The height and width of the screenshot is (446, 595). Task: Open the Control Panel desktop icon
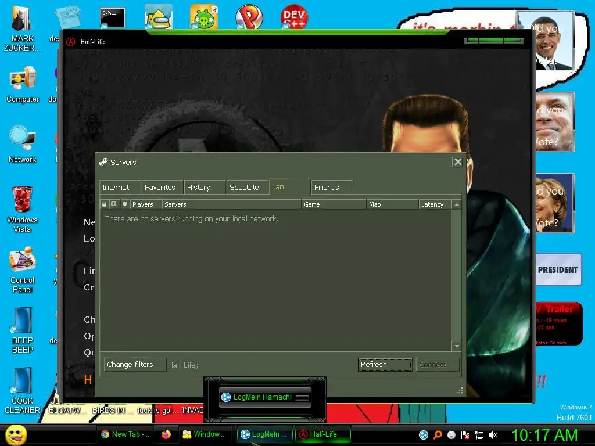click(23, 269)
